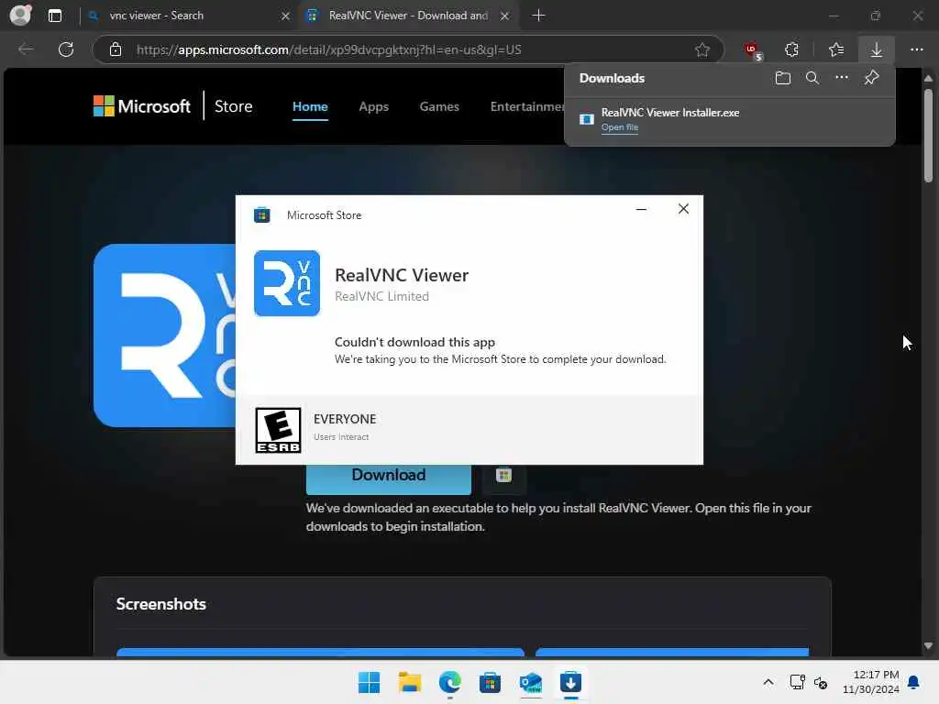Screen dimensions: 939x704
Task: Open the downloads folder icon
Action: [x=783, y=78]
